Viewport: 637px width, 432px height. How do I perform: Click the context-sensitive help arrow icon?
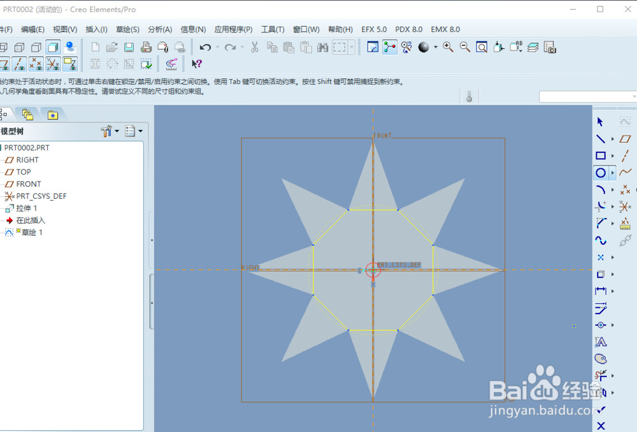[x=197, y=64]
